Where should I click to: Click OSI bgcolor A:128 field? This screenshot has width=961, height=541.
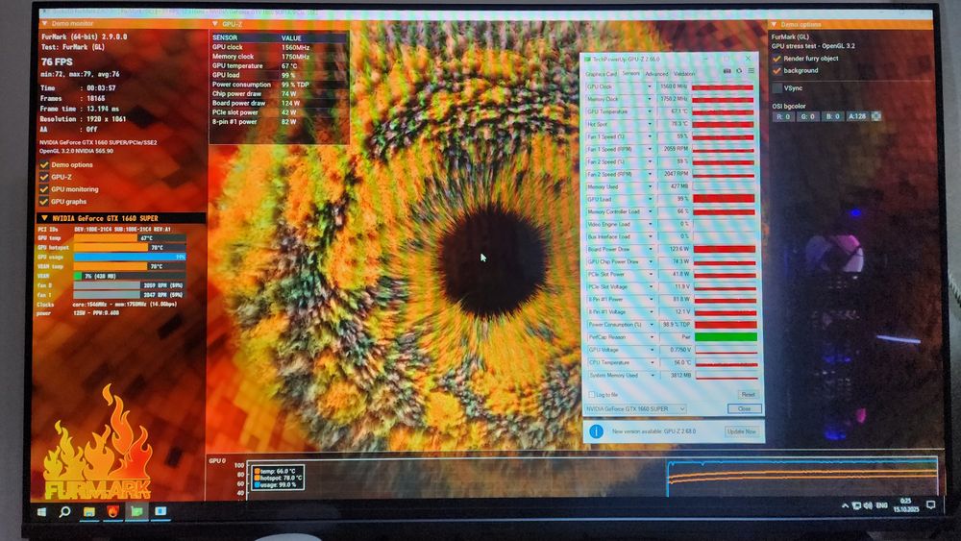pos(857,116)
